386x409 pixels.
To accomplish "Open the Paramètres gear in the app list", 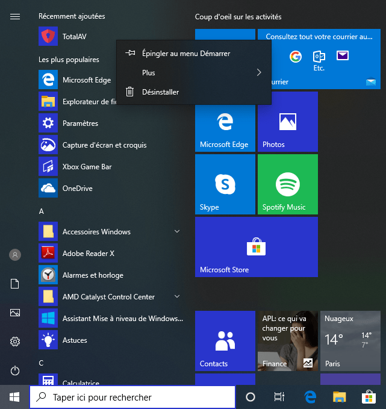I will pyautogui.click(x=48, y=123).
